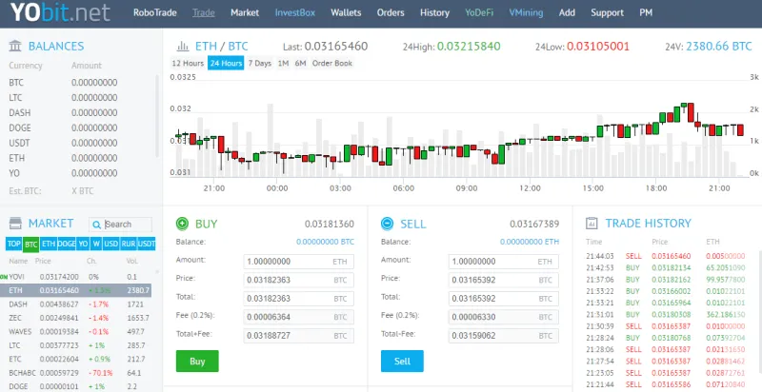
Task: Select WAVES row in market list
Action: pos(78,332)
